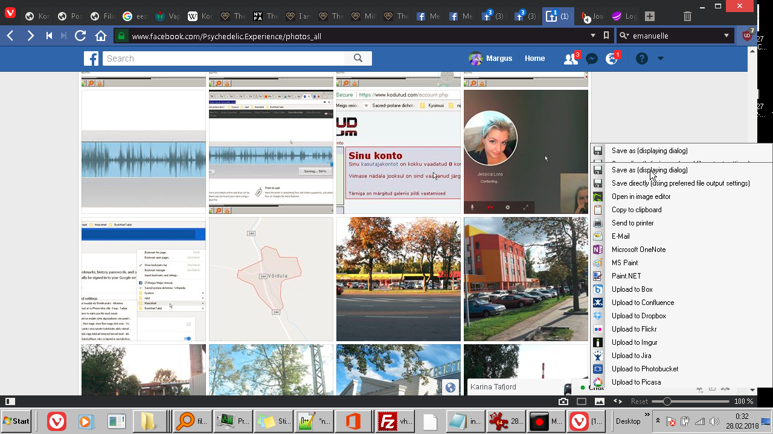Select MS Paint from menu
The width and height of the screenshot is (773, 434).
tap(681, 263)
